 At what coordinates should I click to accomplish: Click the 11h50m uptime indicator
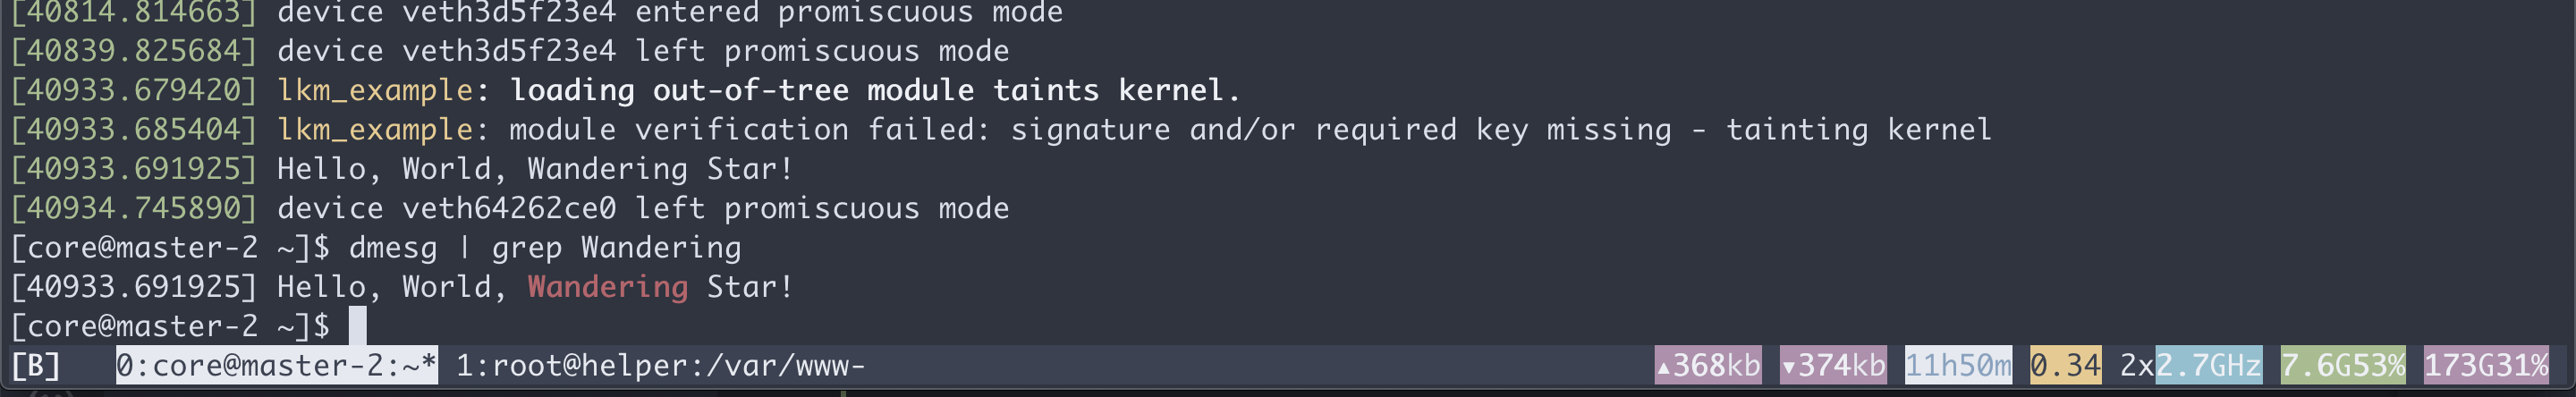pos(1958,366)
